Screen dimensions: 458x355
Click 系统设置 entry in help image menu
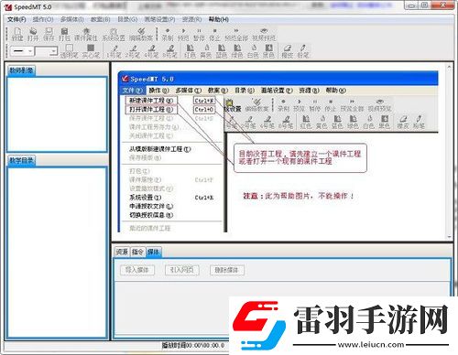[x=146, y=198]
